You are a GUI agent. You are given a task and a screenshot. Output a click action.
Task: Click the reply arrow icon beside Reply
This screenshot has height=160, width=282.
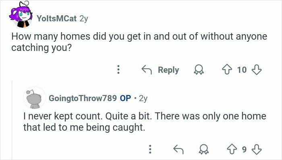point(147,70)
